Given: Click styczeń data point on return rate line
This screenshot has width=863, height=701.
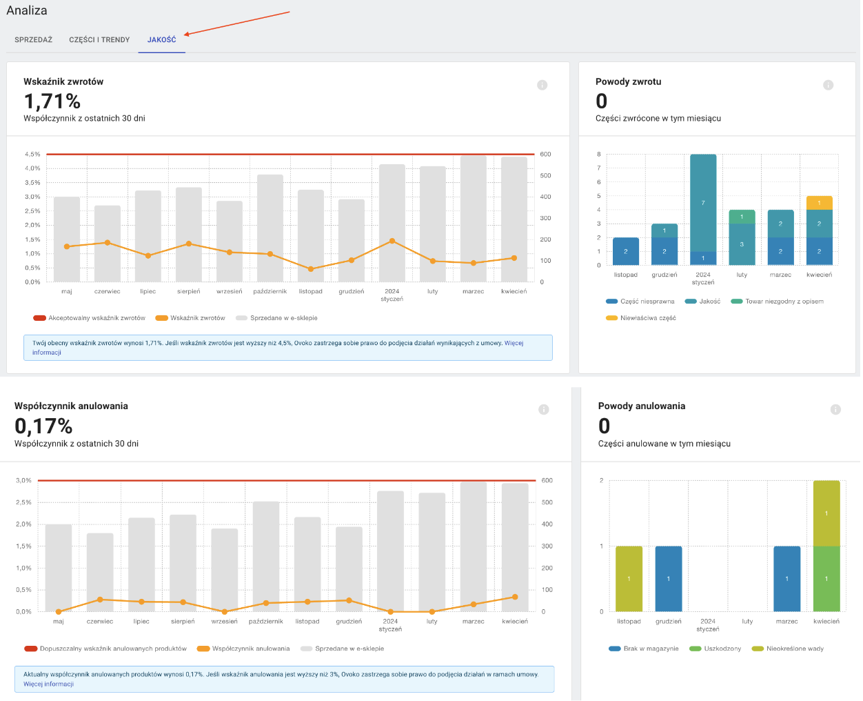Looking at the screenshot, I should [x=392, y=241].
